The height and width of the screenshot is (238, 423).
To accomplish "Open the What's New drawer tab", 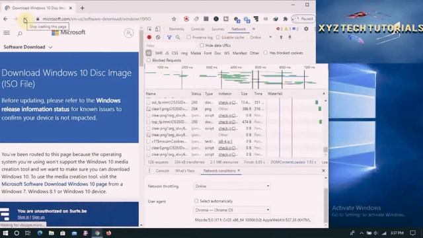I will [185, 171].
